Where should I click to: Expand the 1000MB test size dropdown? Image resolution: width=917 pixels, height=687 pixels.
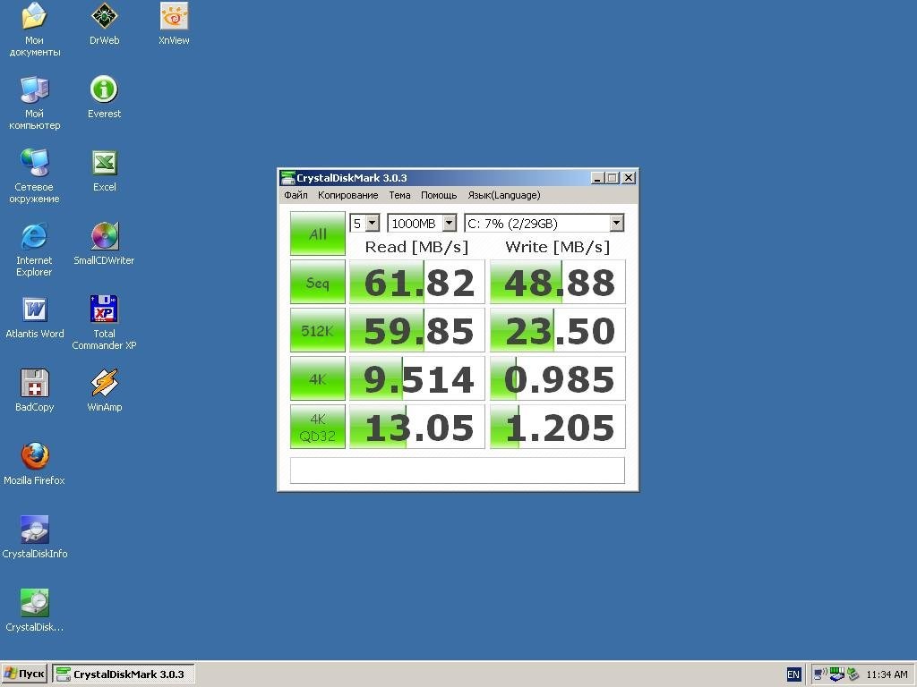[450, 223]
